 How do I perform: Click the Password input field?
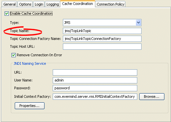[95, 88]
